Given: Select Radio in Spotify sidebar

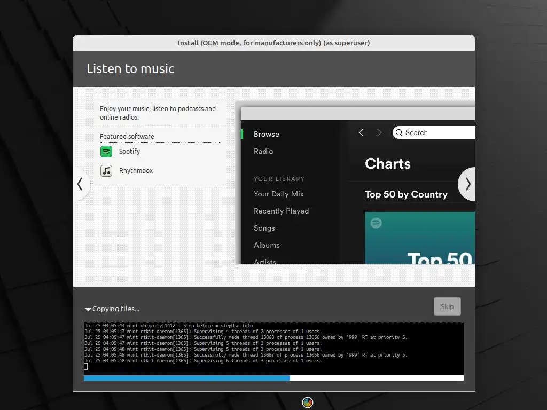Looking at the screenshot, I should pyautogui.click(x=263, y=151).
